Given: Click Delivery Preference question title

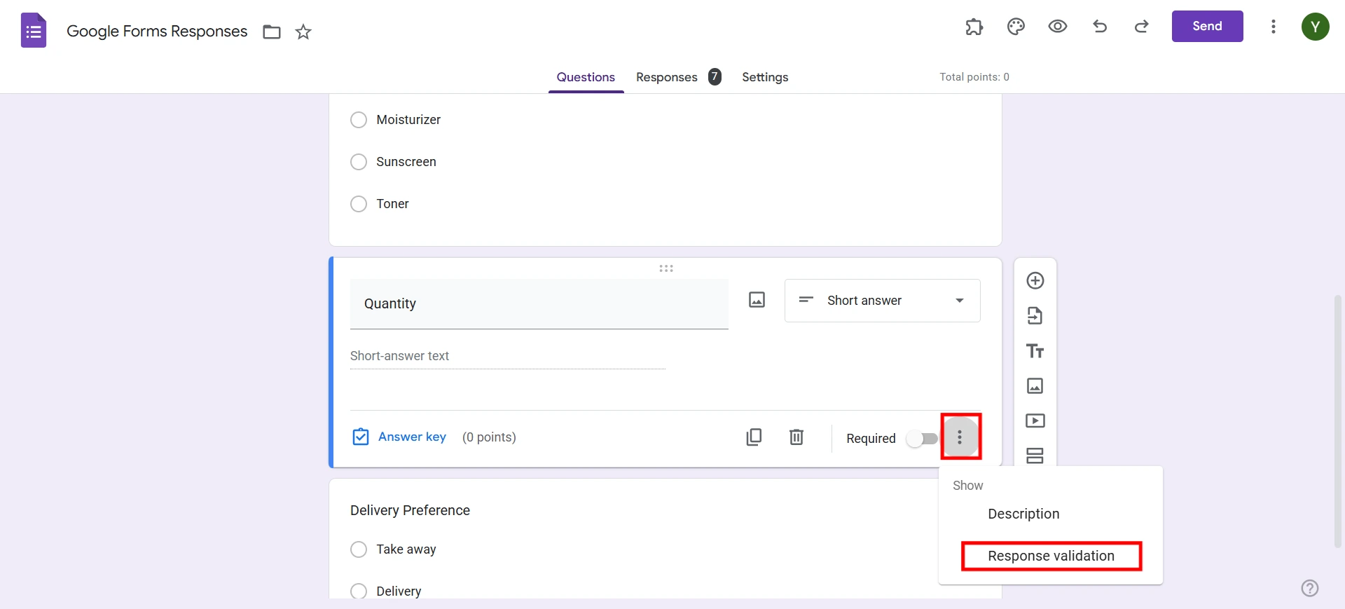Looking at the screenshot, I should (410, 510).
